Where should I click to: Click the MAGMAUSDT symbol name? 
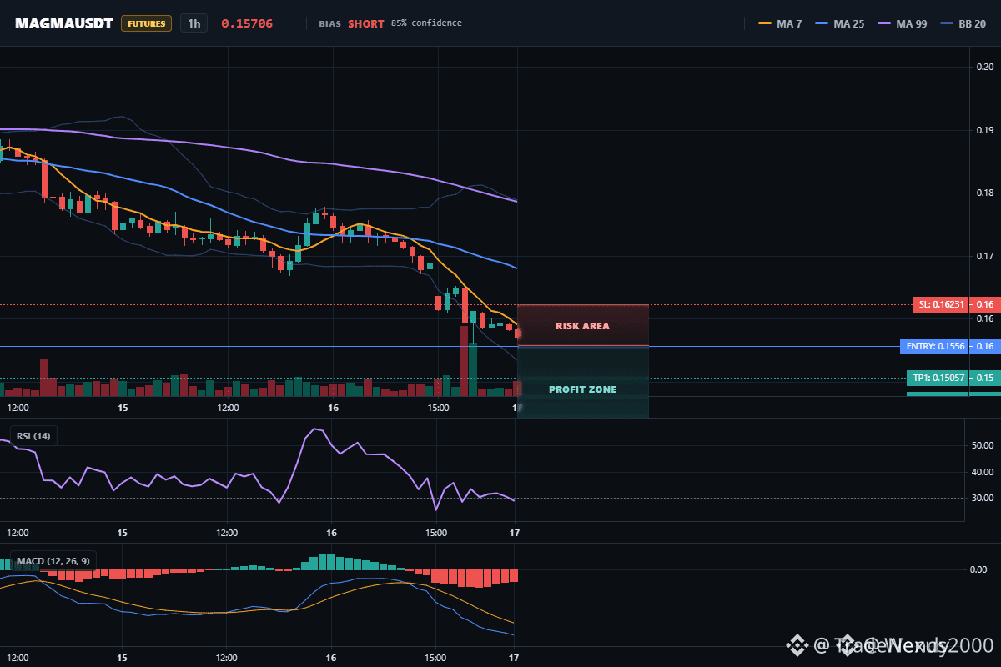[64, 23]
